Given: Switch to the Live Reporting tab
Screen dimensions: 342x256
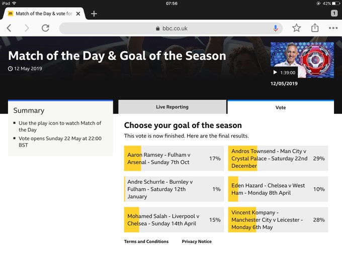Looking at the screenshot, I should (x=172, y=107).
